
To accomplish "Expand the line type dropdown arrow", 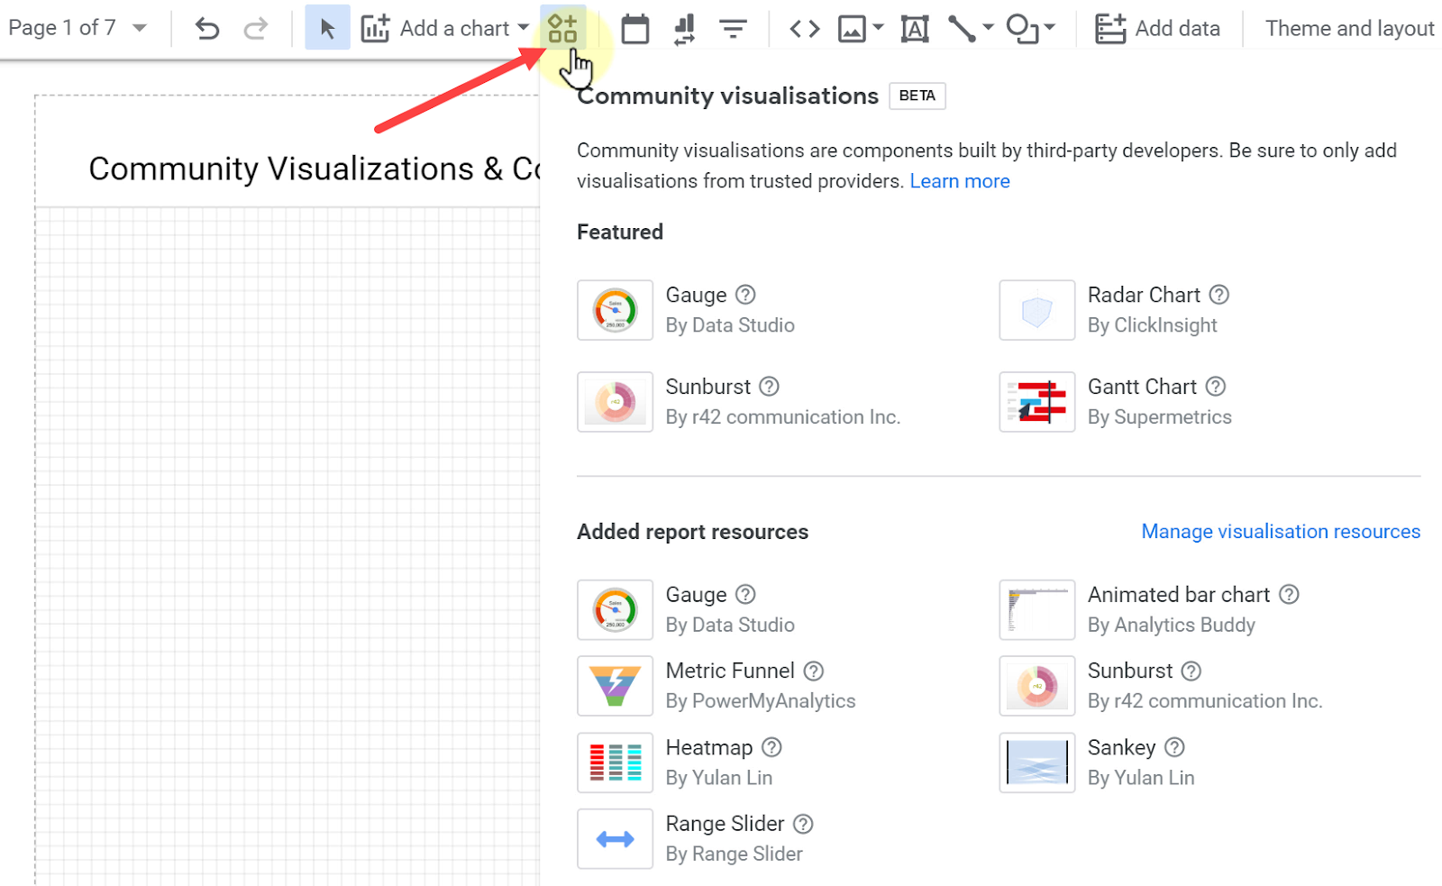I will (989, 28).
